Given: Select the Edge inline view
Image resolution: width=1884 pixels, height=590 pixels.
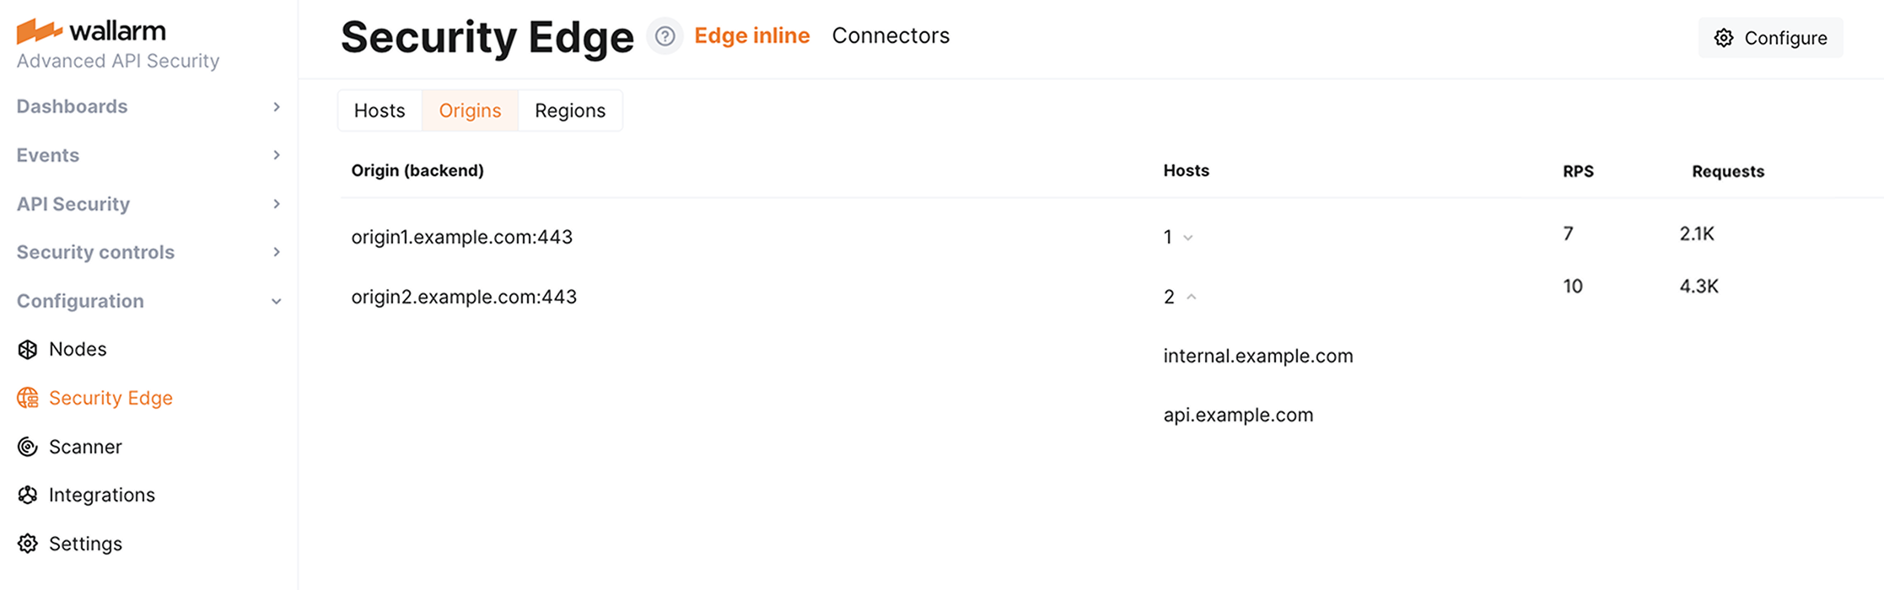Looking at the screenshot, I should click(751, 35).
